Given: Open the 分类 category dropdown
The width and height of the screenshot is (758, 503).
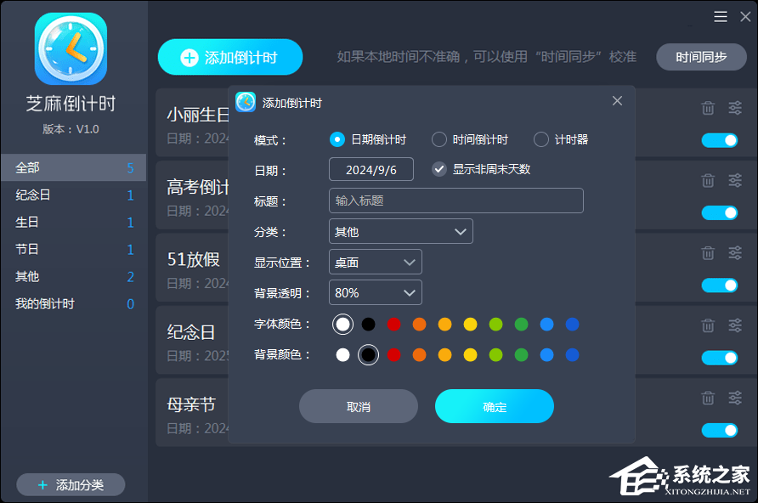Looking at the screenshot, I should pyautogui.click(x=400, y=231).
